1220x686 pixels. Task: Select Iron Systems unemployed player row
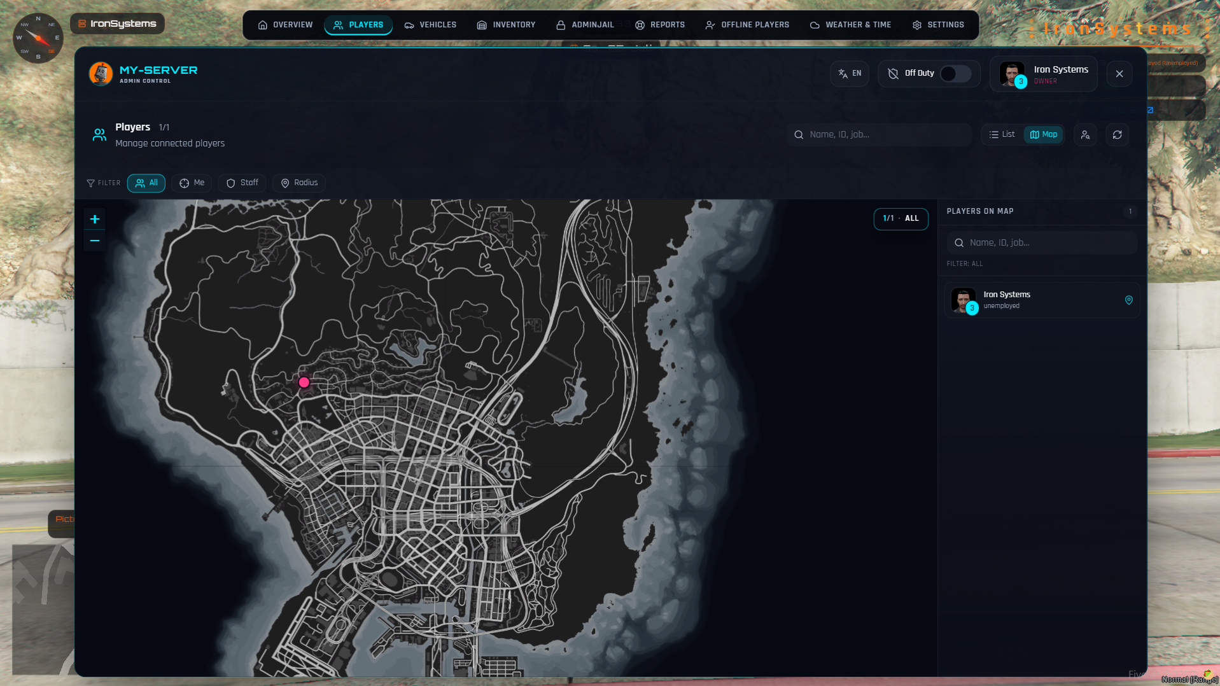[1042, 300]
